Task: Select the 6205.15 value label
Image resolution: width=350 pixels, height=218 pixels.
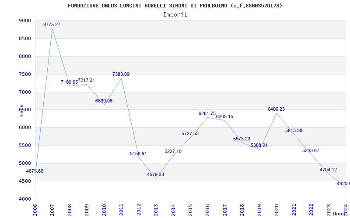Action: (x=224, y=116)
